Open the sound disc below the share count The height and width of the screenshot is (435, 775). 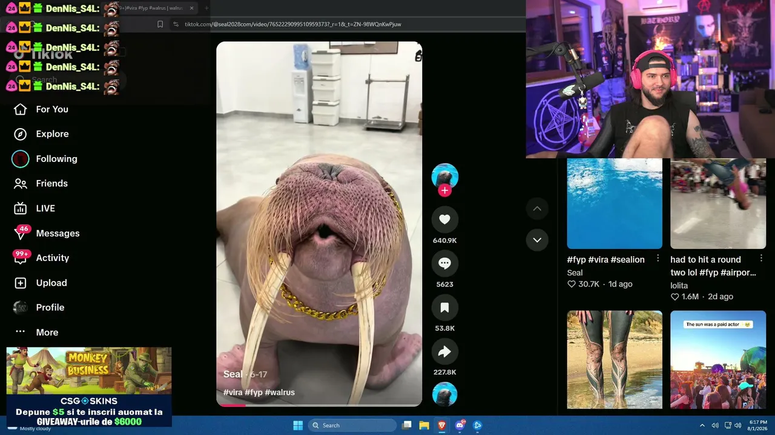click(x=444, y=393)
